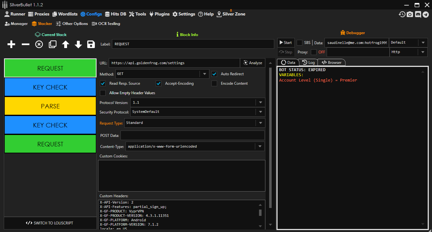Image resolution: width=432 pixels, height=232 pixels.
Task: Switch debugger to the Log tab
Action: [308, 63]
